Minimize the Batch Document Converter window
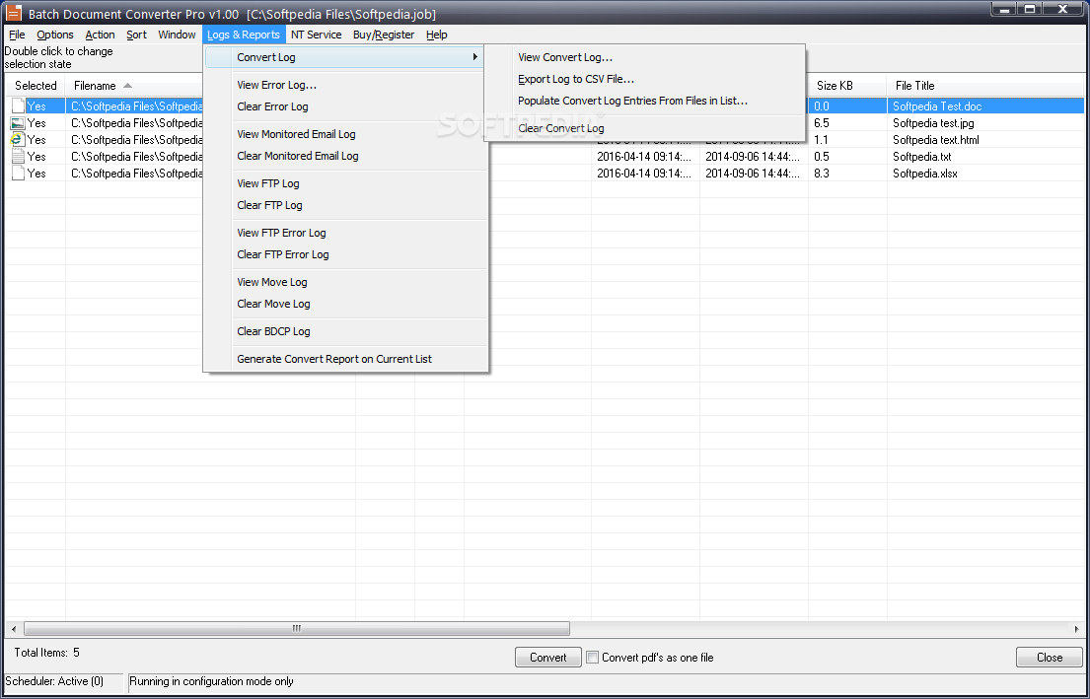Image resolution: width=1090 pixels, height=699 pixels. tap(1004, 9)
